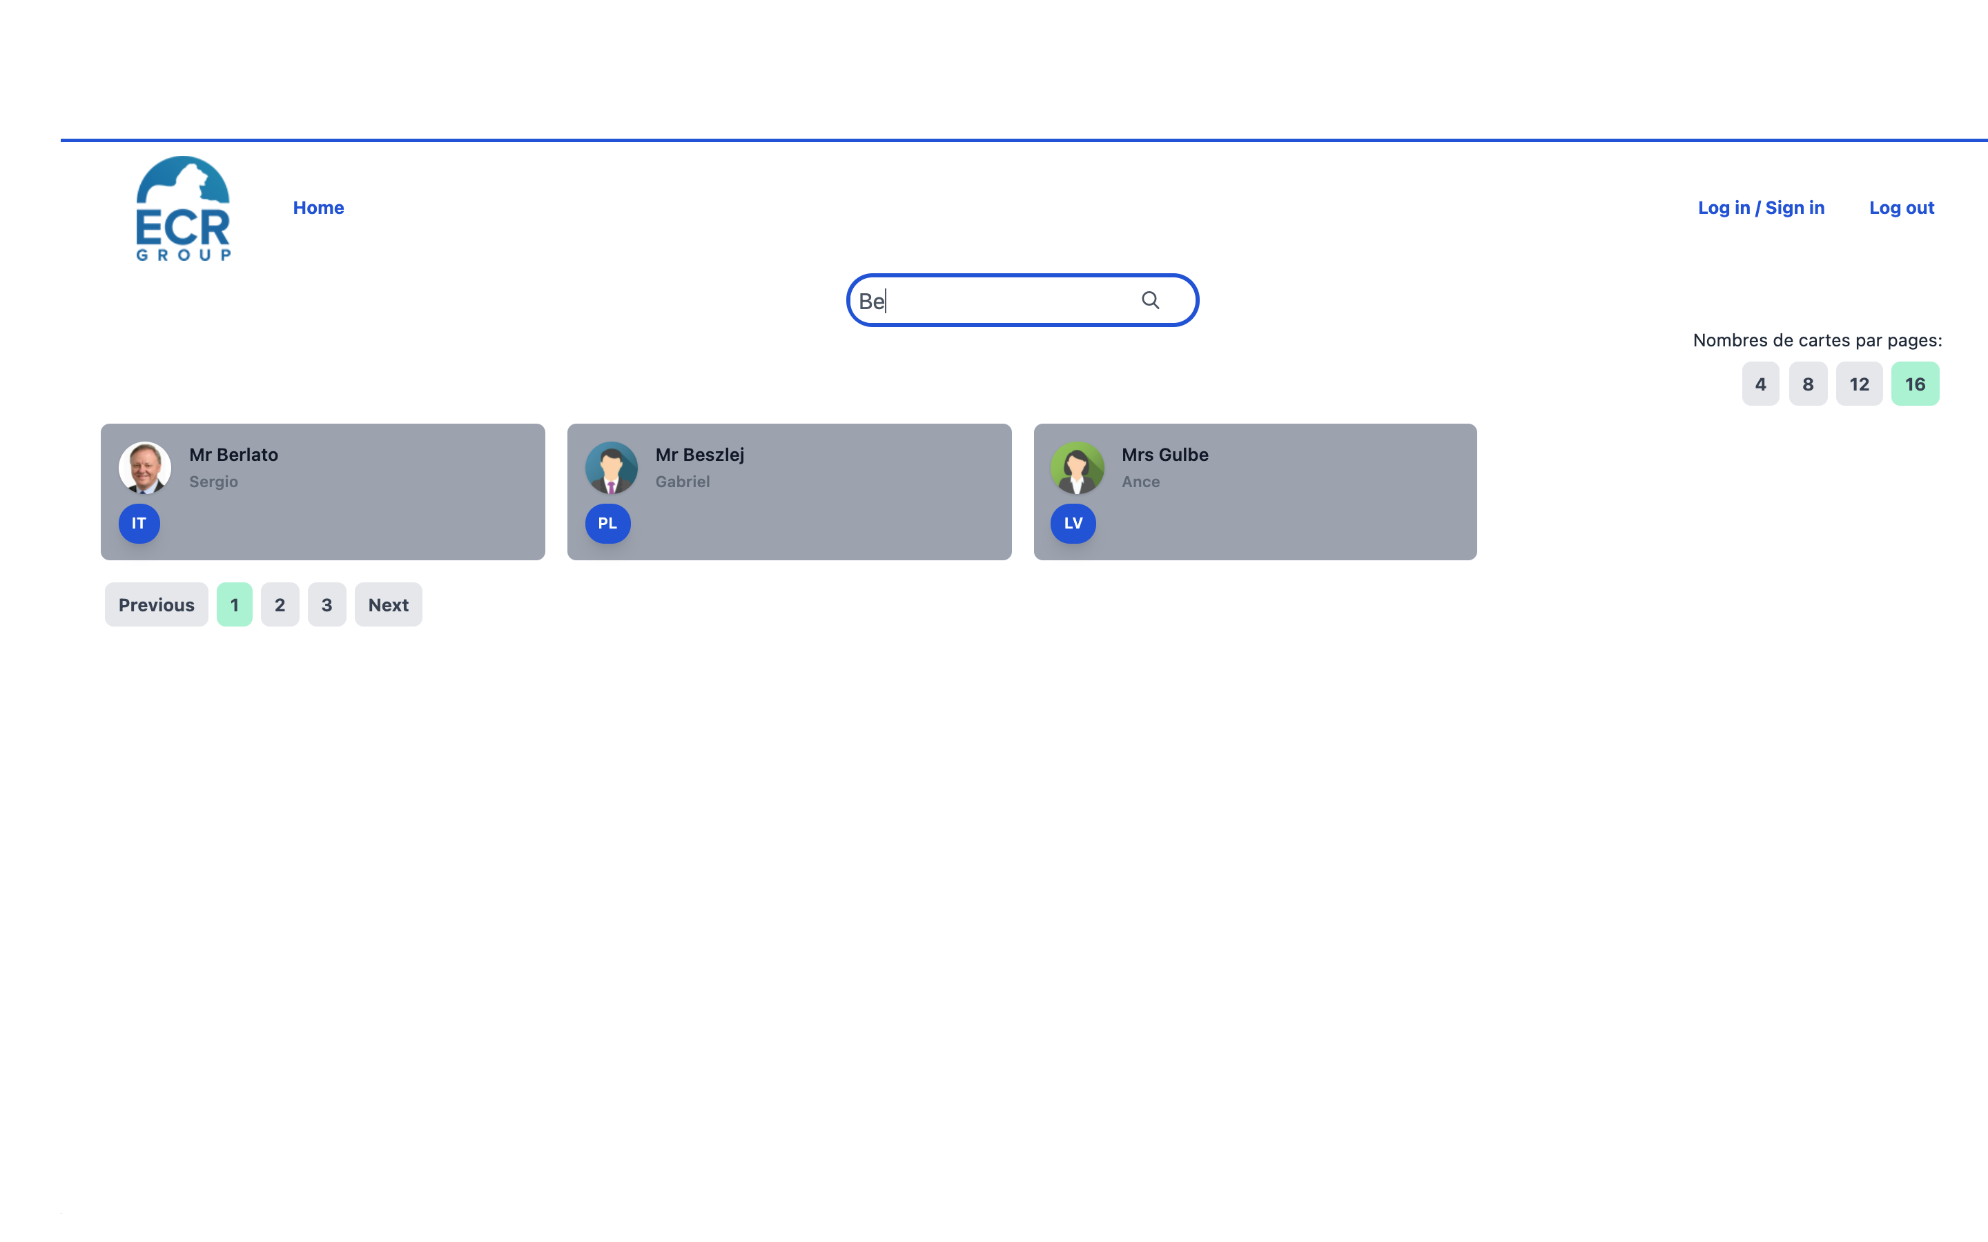Click the ECR Group logo

tap(183, 208)
